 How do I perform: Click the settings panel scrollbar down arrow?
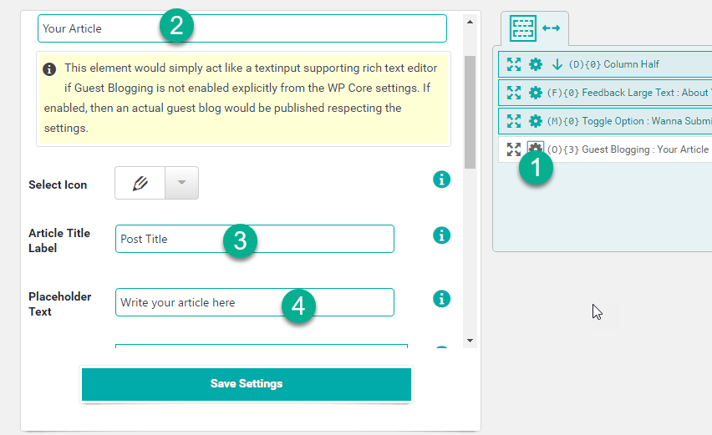470,341
